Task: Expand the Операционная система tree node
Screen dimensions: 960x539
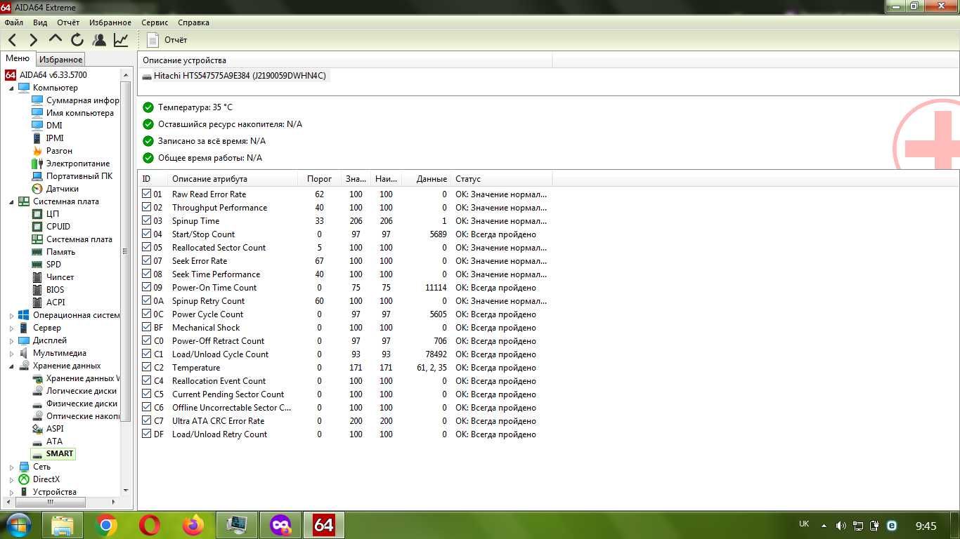Action: coord(11,316)
